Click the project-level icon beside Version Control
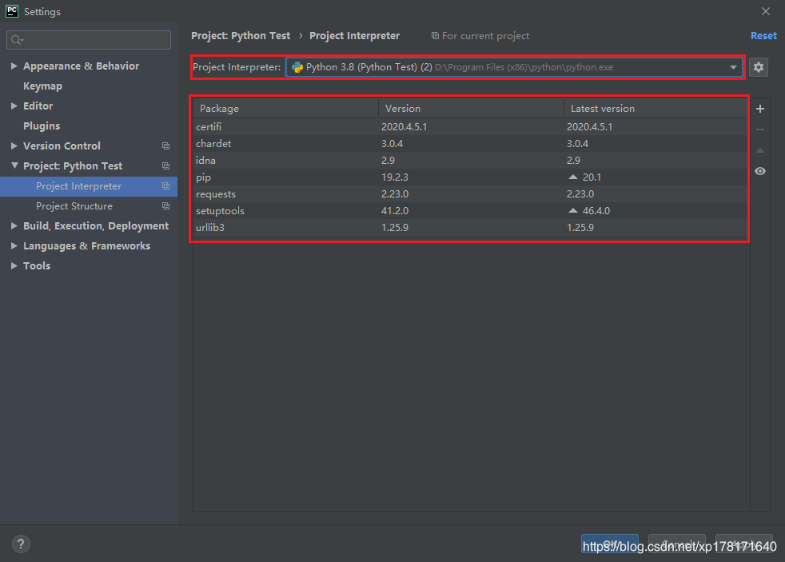 coord(165,146)
